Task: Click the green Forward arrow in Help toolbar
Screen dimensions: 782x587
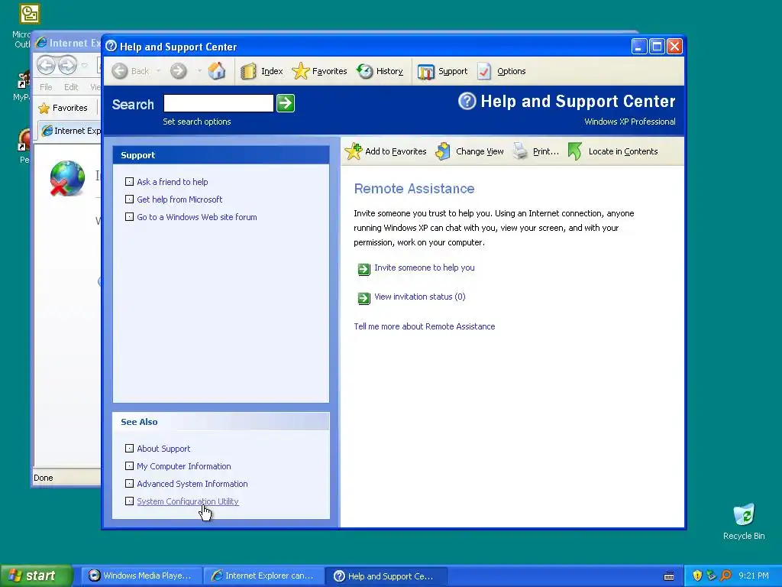Action: click(179, 71)
